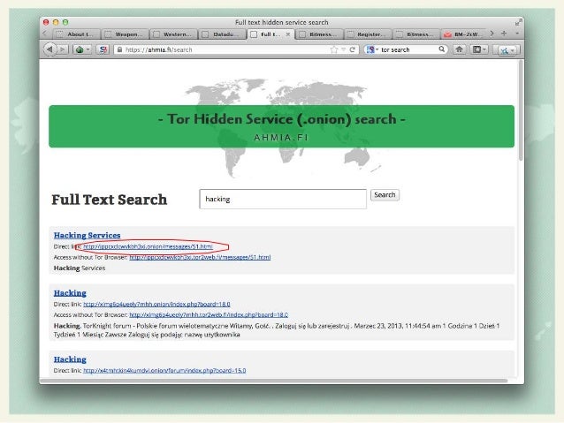This screenshot has width=564, height=423.
Task: Click the browser Forward arrow button
Action: [63, 49]
